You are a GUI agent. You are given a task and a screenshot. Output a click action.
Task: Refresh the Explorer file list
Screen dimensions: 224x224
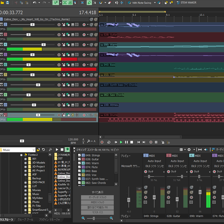coord(43,150)
